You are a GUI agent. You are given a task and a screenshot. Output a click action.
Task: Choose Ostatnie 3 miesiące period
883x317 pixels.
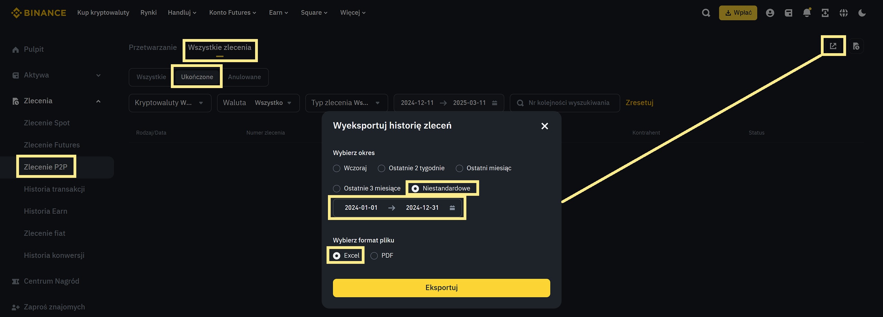click(337, 188)
